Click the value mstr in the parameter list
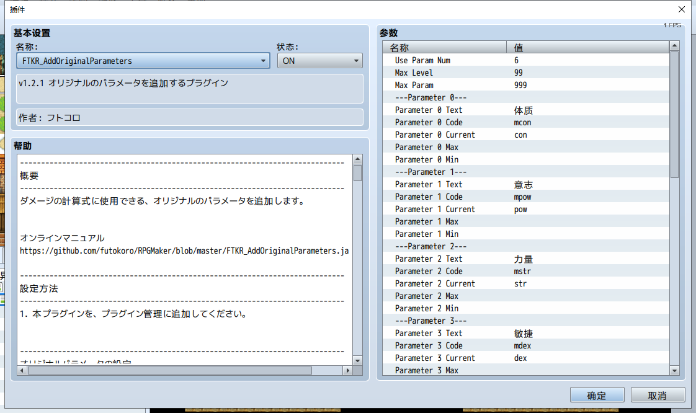Screen dimensions: 696x413 522,272
